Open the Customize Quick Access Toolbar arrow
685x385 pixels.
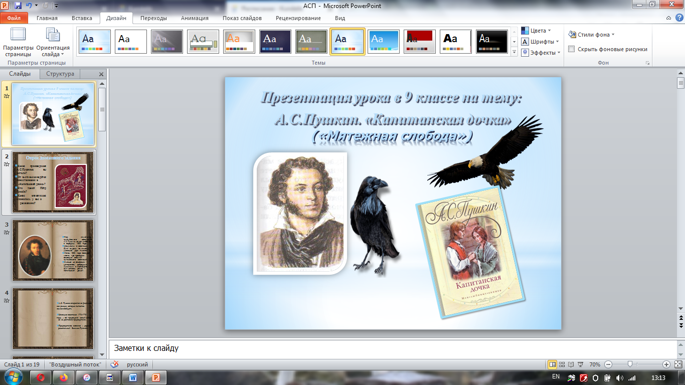point(56,6)
